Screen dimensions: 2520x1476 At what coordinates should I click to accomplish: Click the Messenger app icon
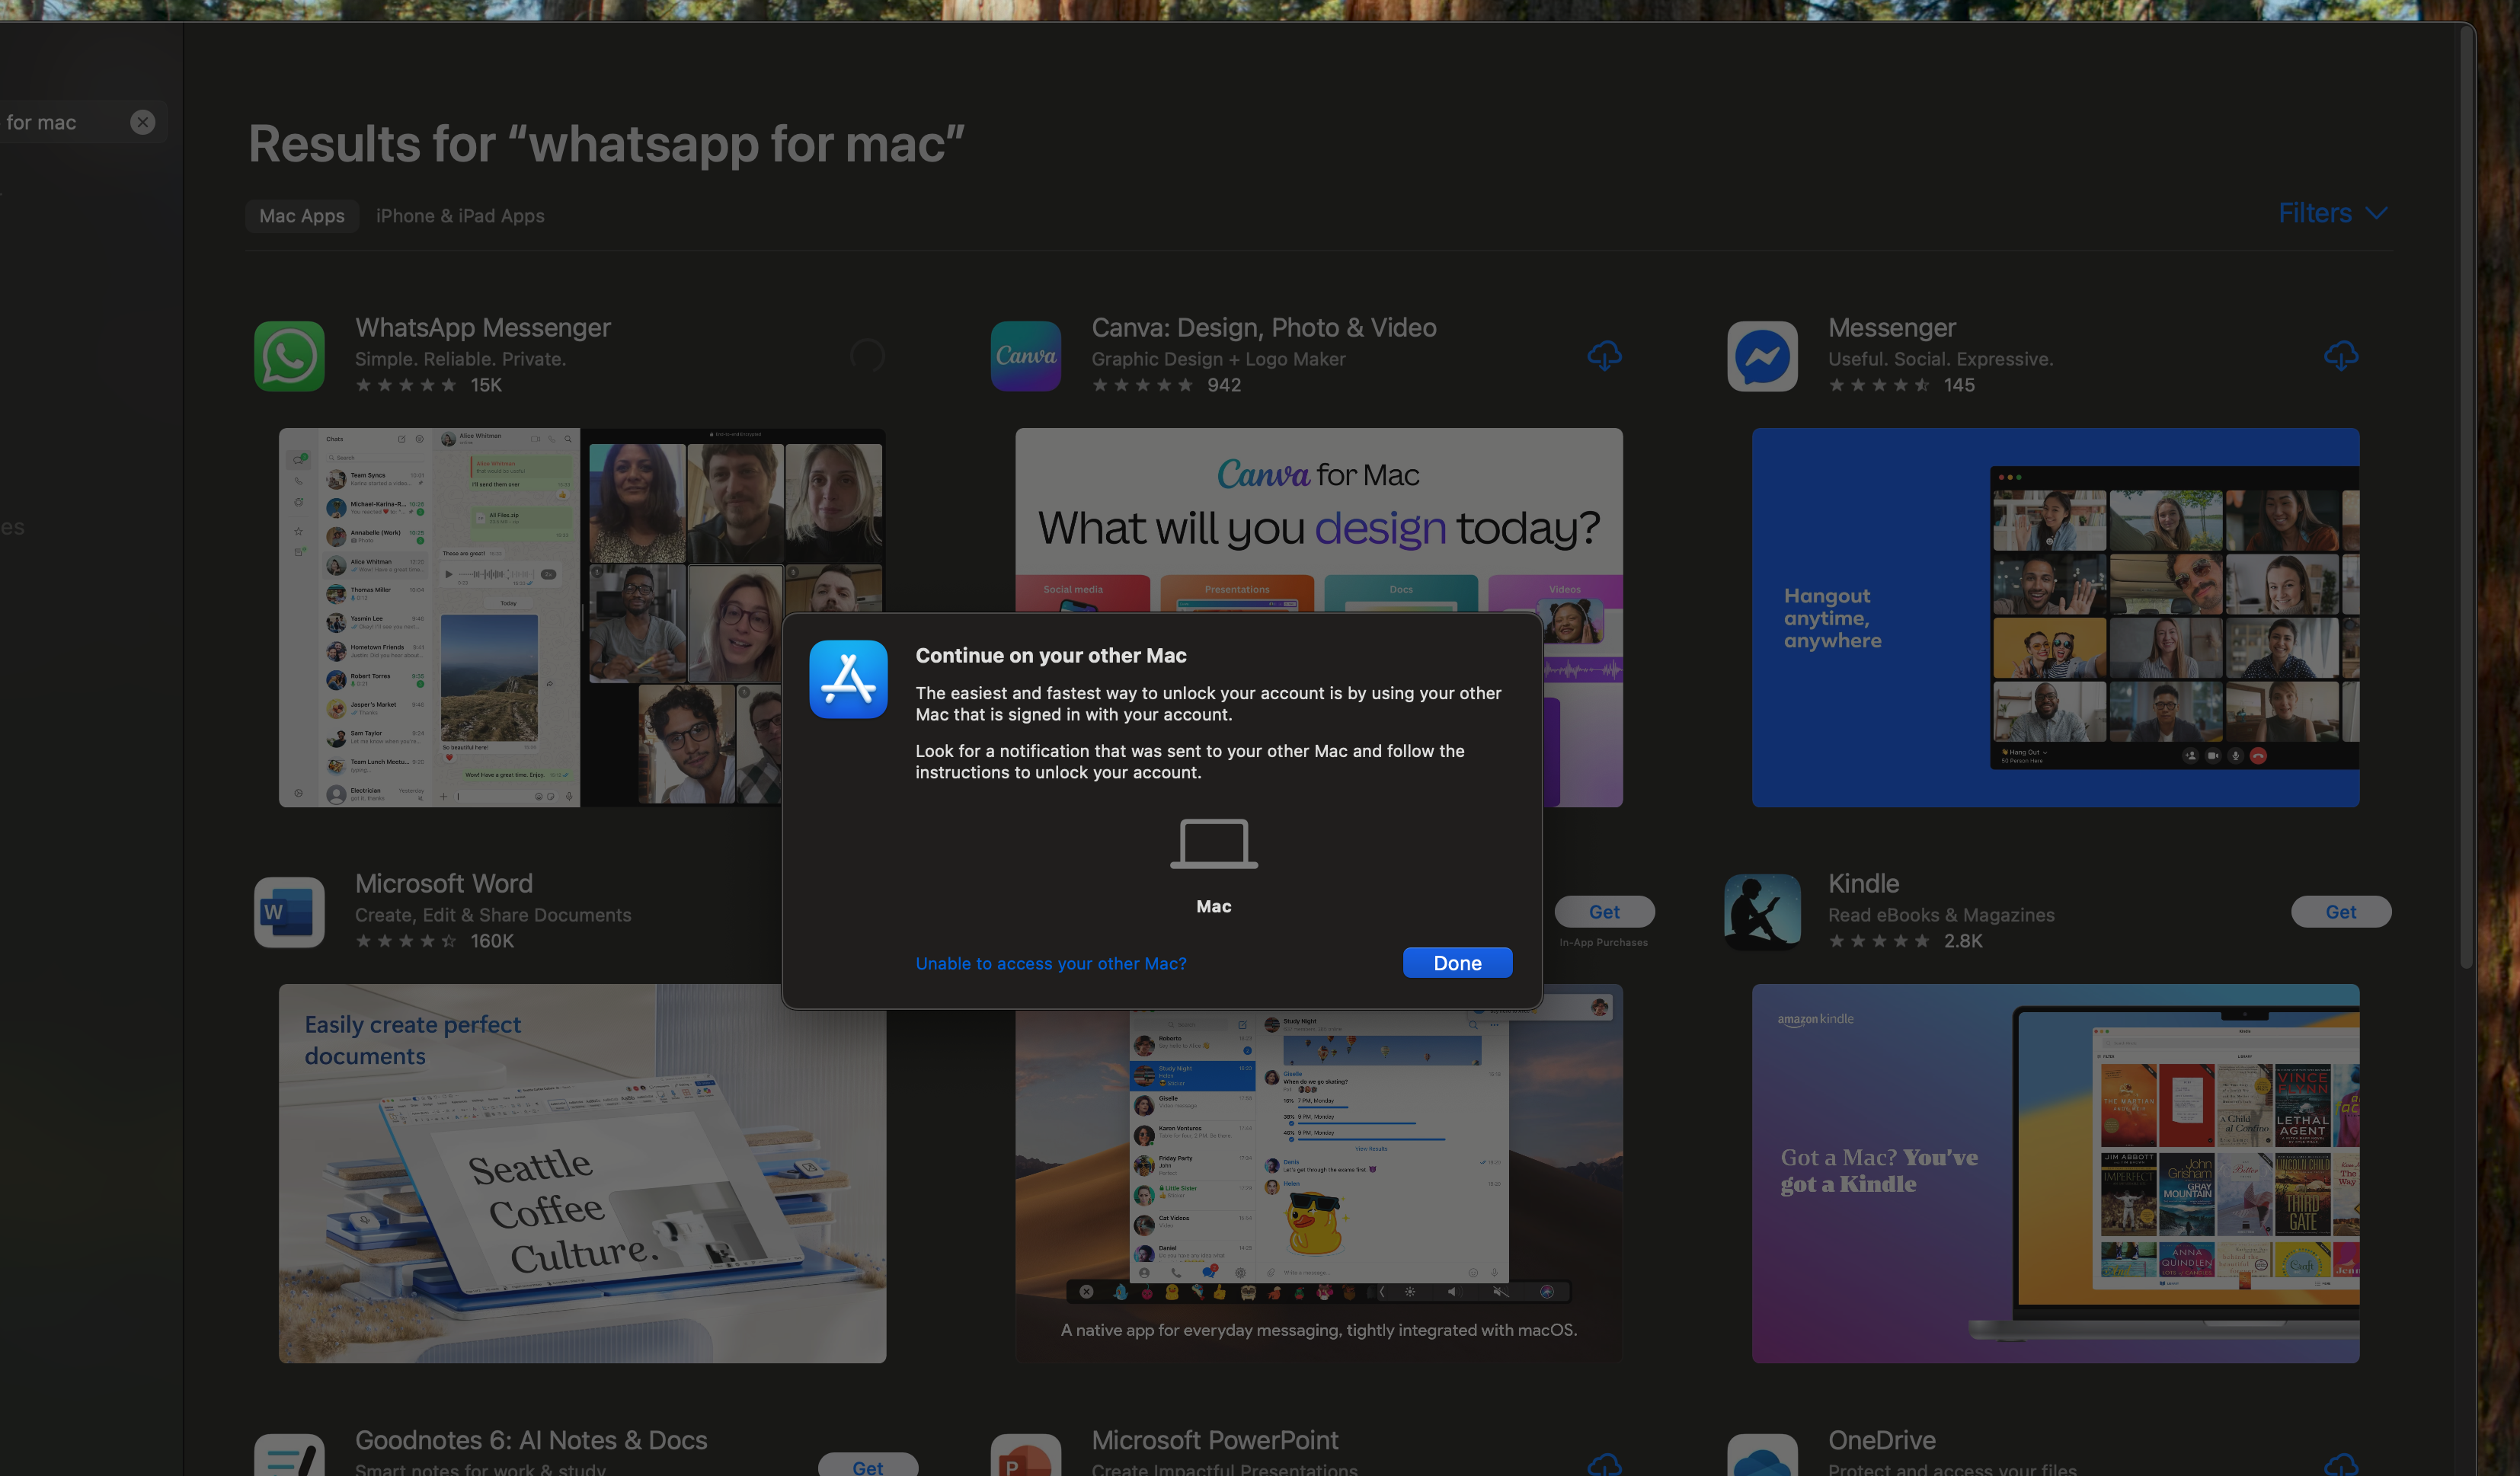[1762, 356]
